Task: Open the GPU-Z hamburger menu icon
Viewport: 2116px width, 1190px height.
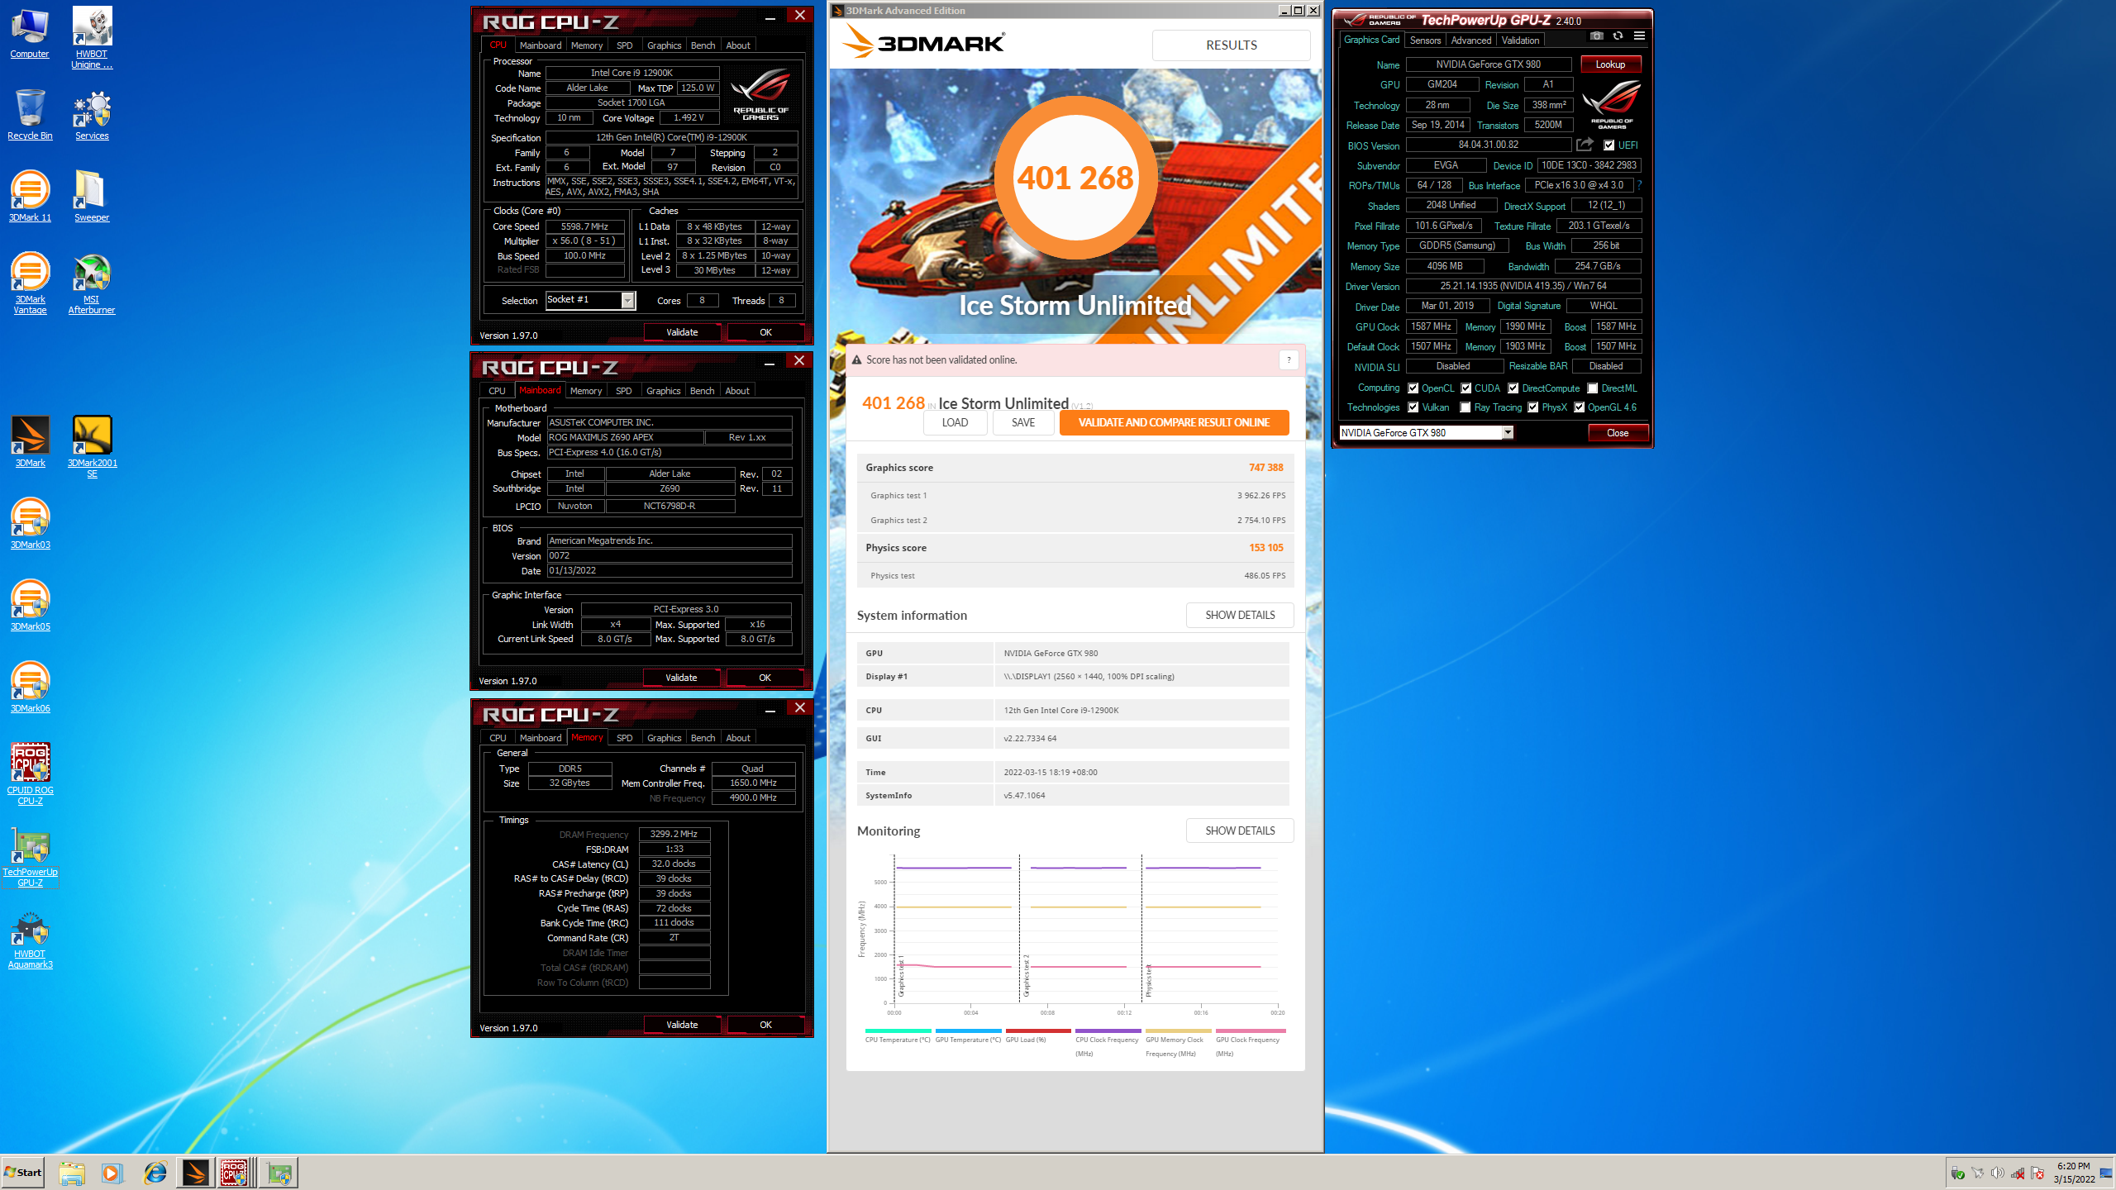Action: 1639,36
